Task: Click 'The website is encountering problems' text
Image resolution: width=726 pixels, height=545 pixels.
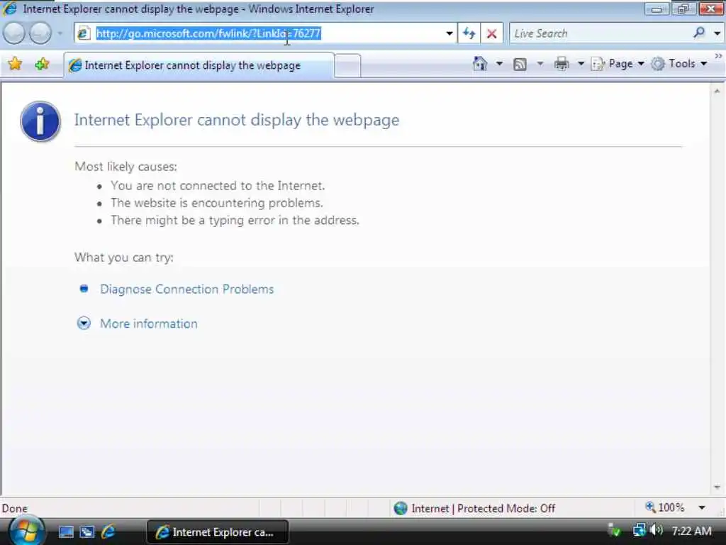Action: click(217, 203)
